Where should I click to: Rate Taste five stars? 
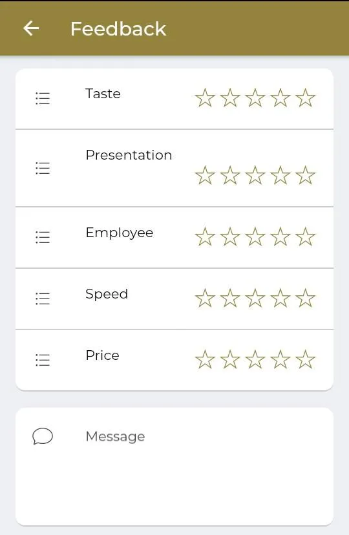point(305,98)
